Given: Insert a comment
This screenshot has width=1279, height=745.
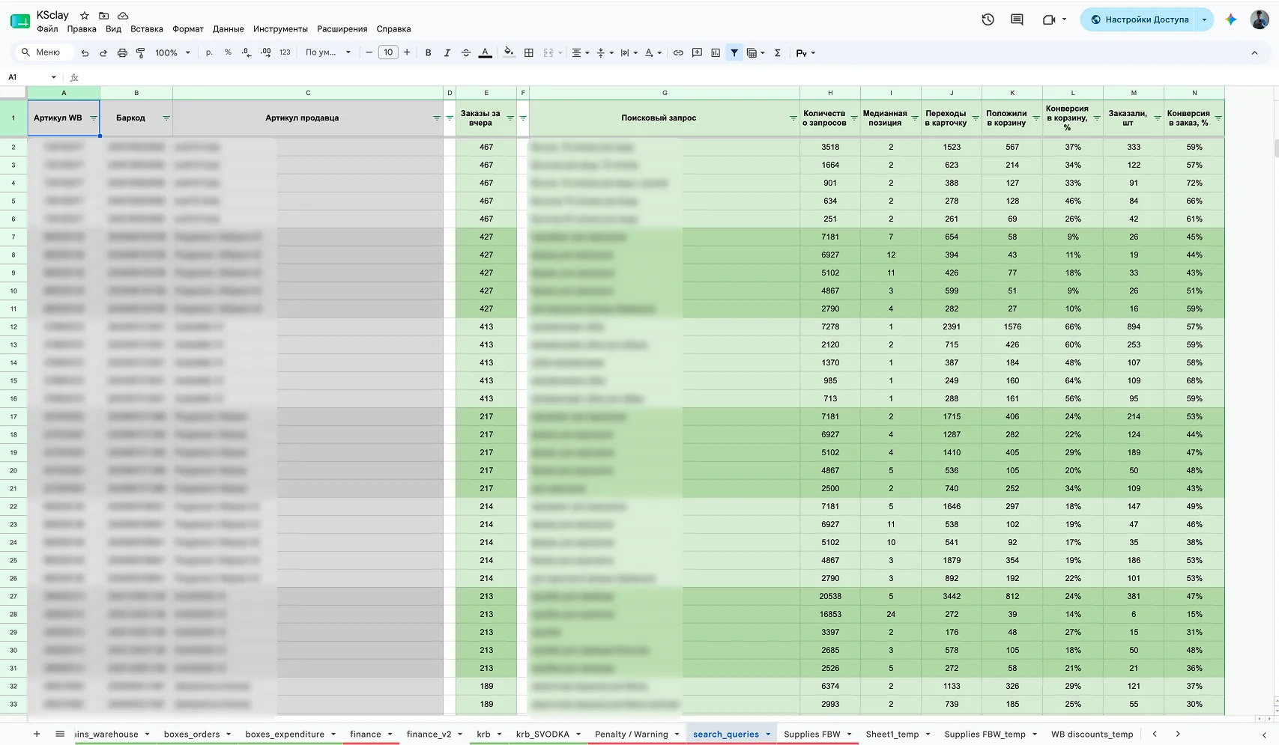Looking at the screenshot, I should coord(697,53).
